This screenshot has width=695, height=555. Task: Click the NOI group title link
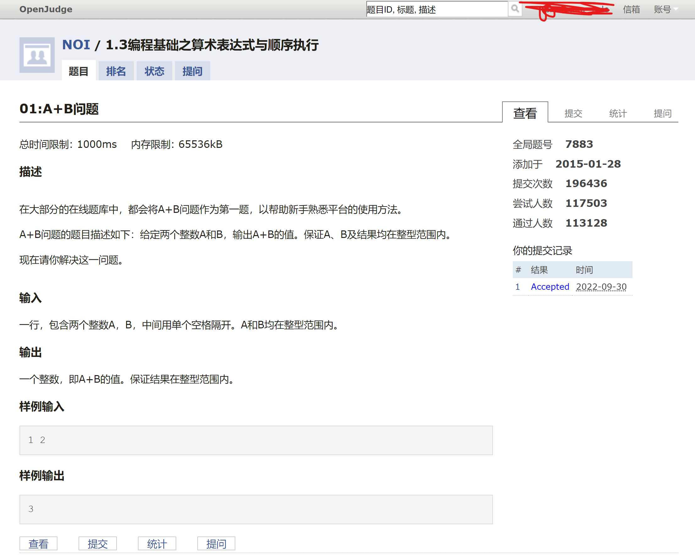[76, 45]
